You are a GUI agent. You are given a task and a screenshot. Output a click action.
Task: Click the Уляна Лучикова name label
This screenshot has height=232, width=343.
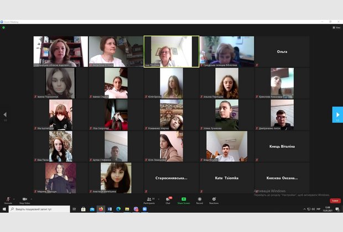212,128
